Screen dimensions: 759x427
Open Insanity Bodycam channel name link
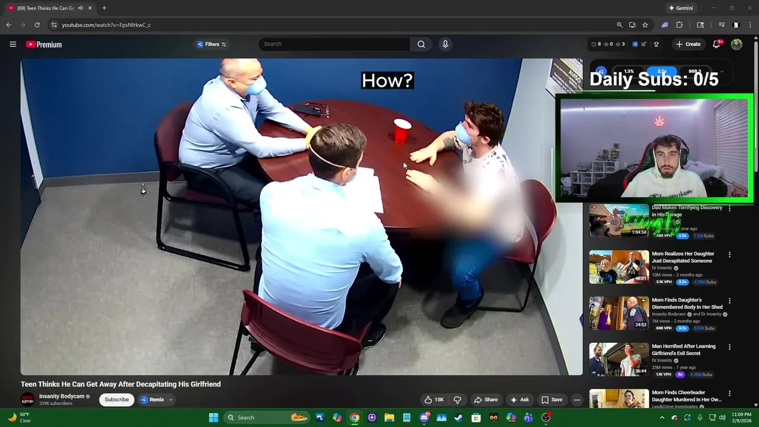tap(62, 397)
